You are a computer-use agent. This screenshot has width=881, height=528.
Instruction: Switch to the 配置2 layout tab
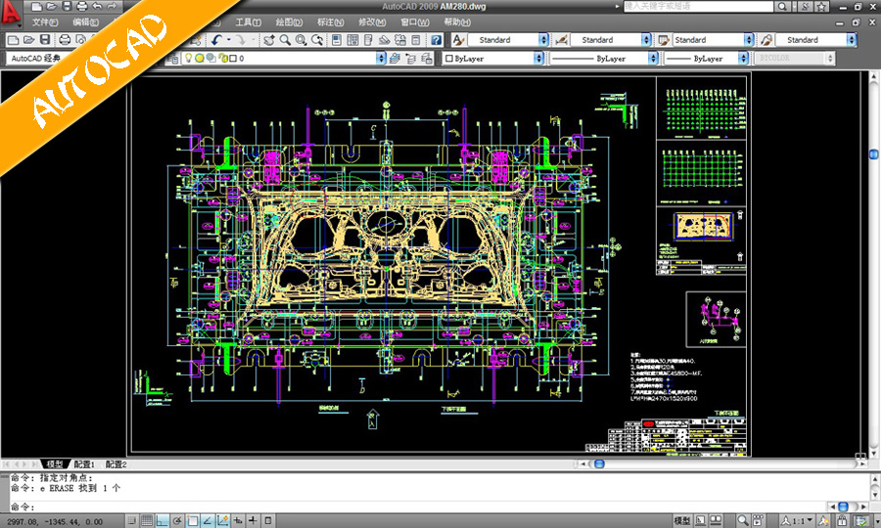pyautogui.click(x=116, y=464)
